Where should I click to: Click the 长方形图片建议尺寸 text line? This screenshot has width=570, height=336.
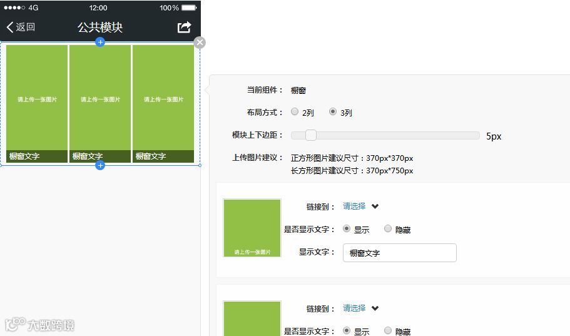pos(352,171)
